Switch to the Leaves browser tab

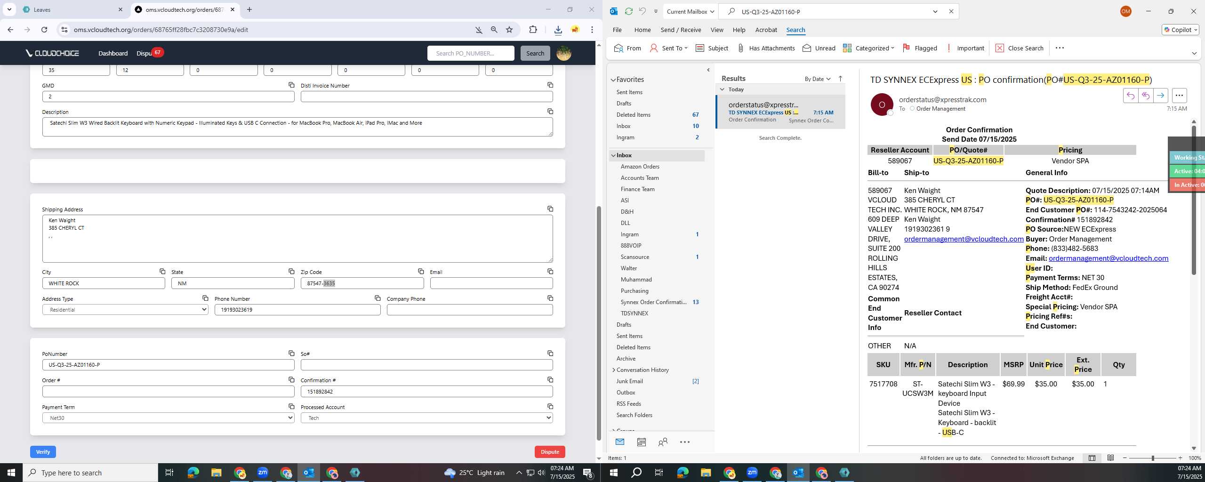point(73,9)
